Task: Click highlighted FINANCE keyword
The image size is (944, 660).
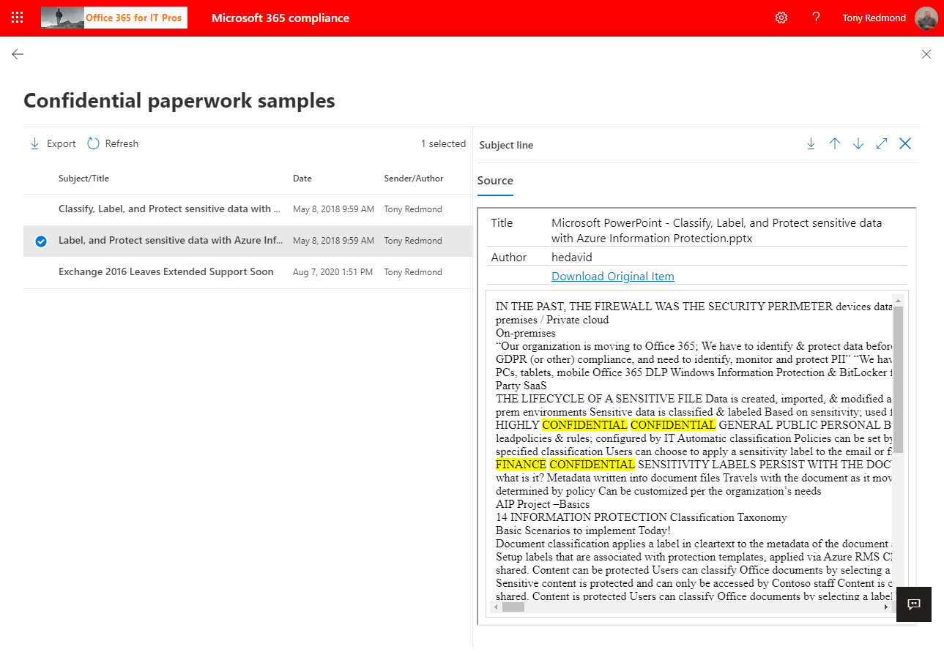Action: coord(521,465)
